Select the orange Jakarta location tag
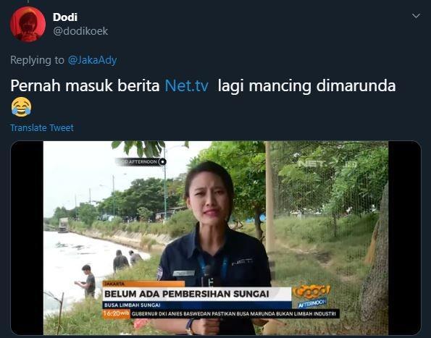Viewport: 431px width, 338px height. [x=143, y=284]
